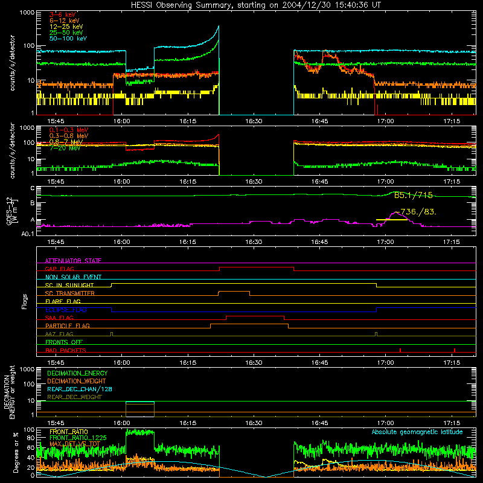Screen dimensions: 483x483
Task: Click the "12-25 keV" legend label
Action: tap(66, 27)
